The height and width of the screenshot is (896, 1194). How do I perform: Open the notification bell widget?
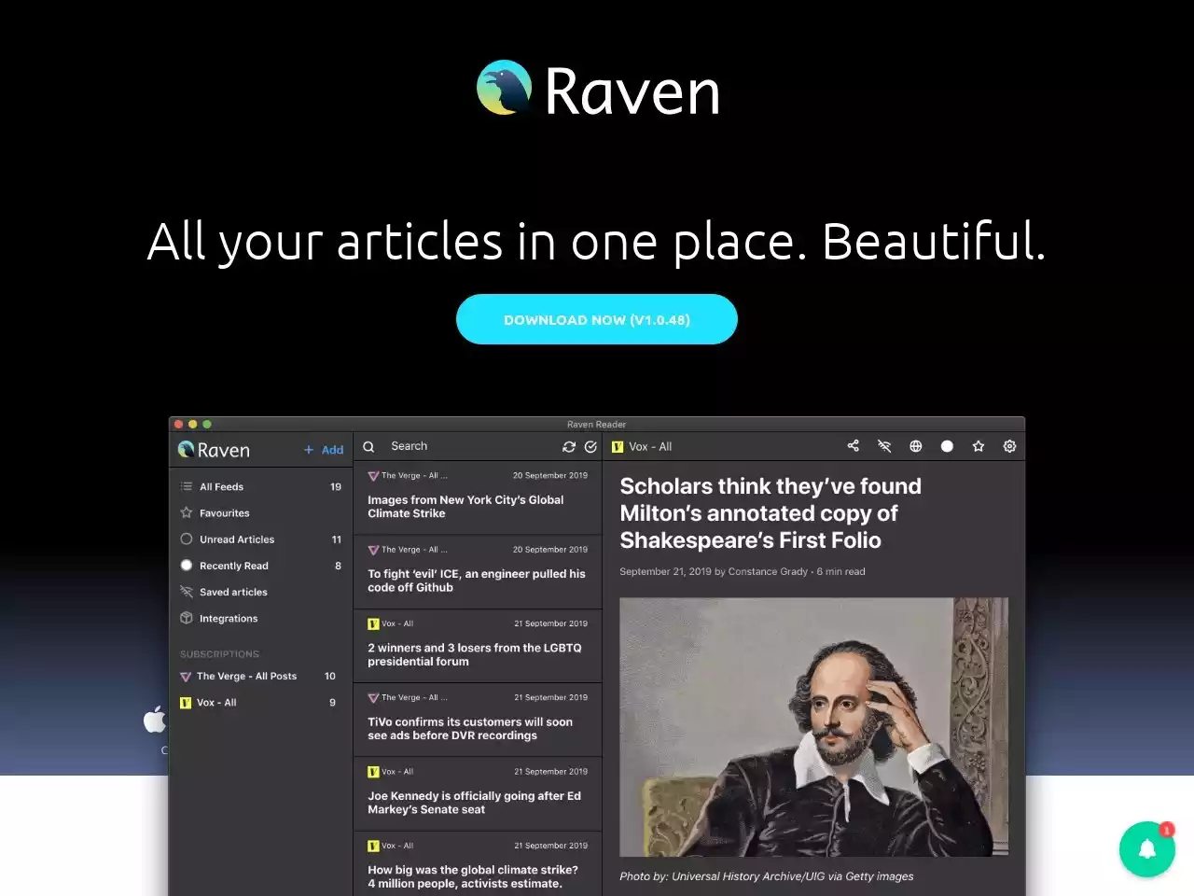(1147, 848)
